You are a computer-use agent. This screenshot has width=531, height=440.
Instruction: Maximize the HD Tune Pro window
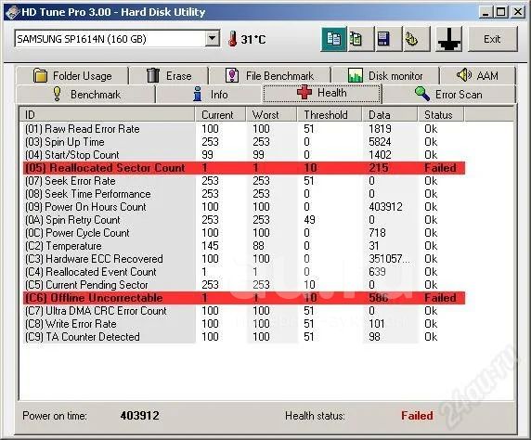[x=501, y=12]
